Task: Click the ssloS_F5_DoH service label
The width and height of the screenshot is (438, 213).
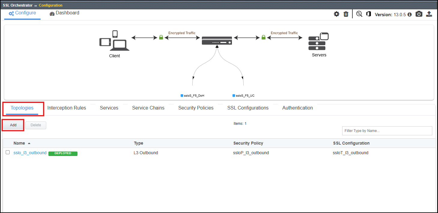Action: click(194, 96)
